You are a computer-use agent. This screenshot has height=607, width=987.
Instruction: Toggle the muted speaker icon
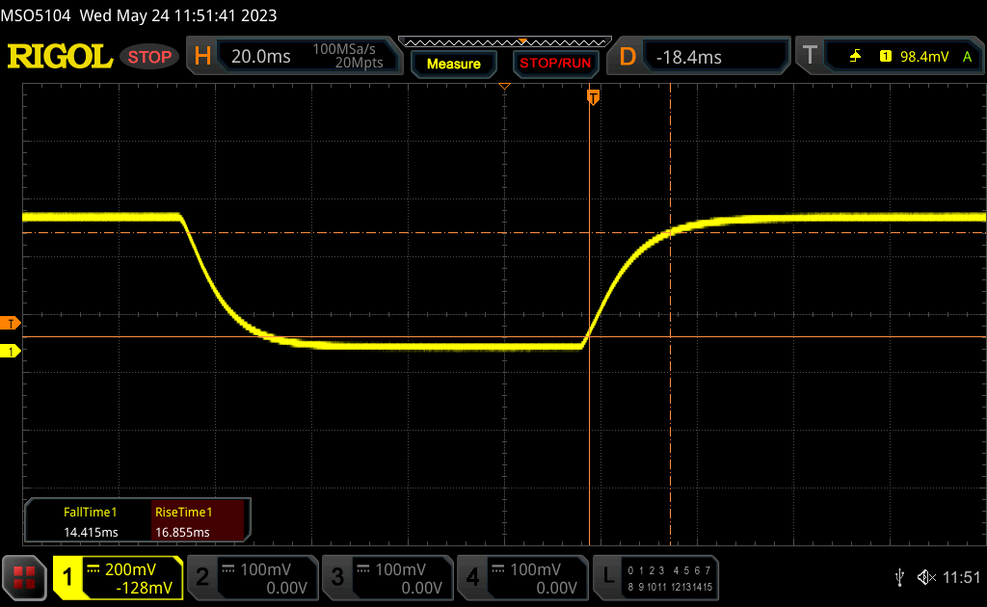(x=926, y=577)
